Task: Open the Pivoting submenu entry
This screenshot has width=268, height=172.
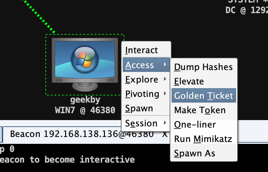Action: point(146,94)
